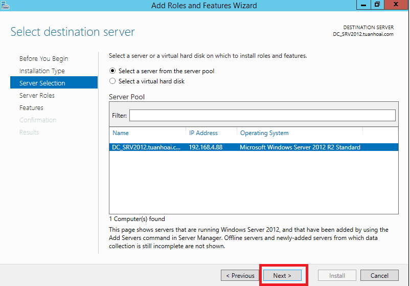The width and height of the screenshot is (410, 286).
Task: Click the wizard icon in title bar
Action: click(x=5, y=5)
